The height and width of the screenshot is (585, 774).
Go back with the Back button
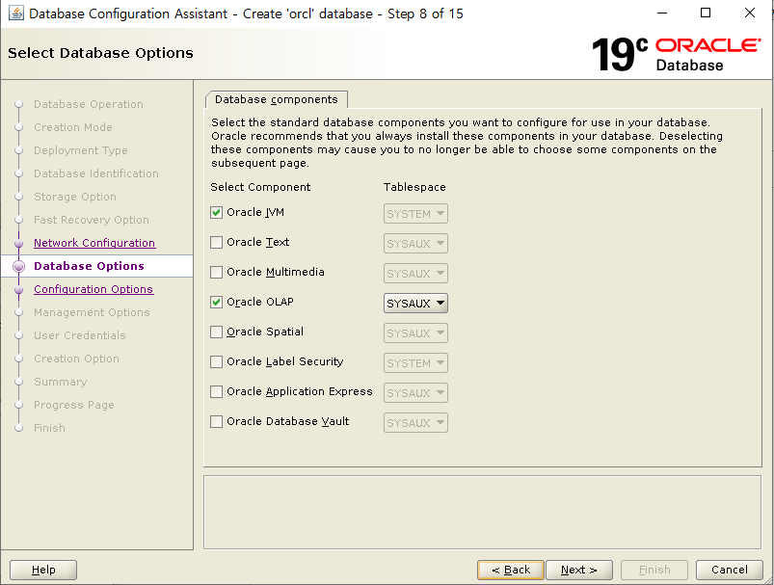(x=511, y=570)
